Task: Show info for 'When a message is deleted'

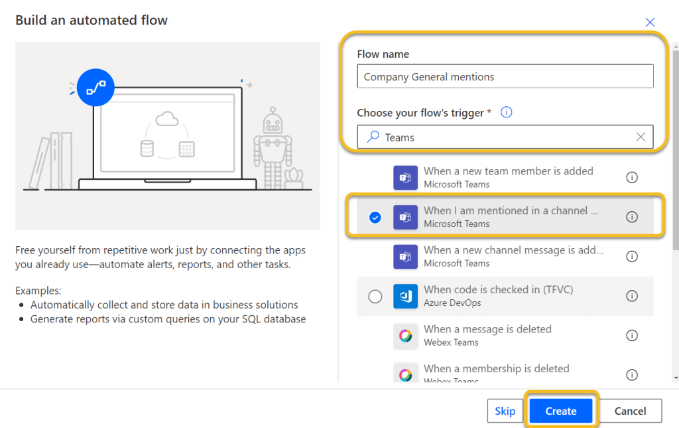Action: click(x=632, y=336)
